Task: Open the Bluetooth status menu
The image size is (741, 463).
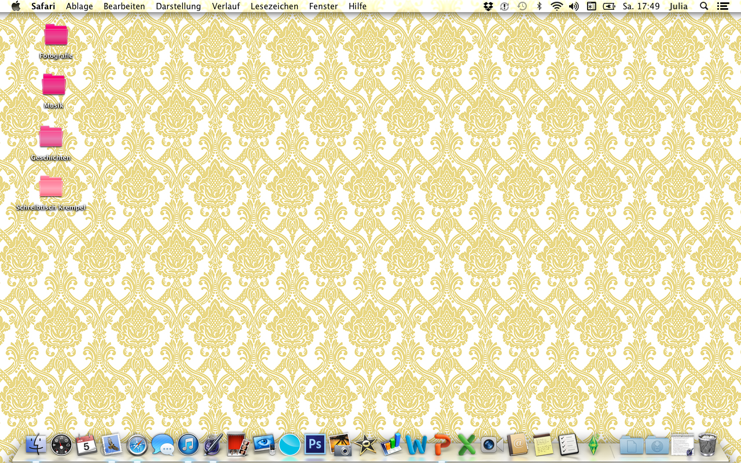Action: pos(539,6)
